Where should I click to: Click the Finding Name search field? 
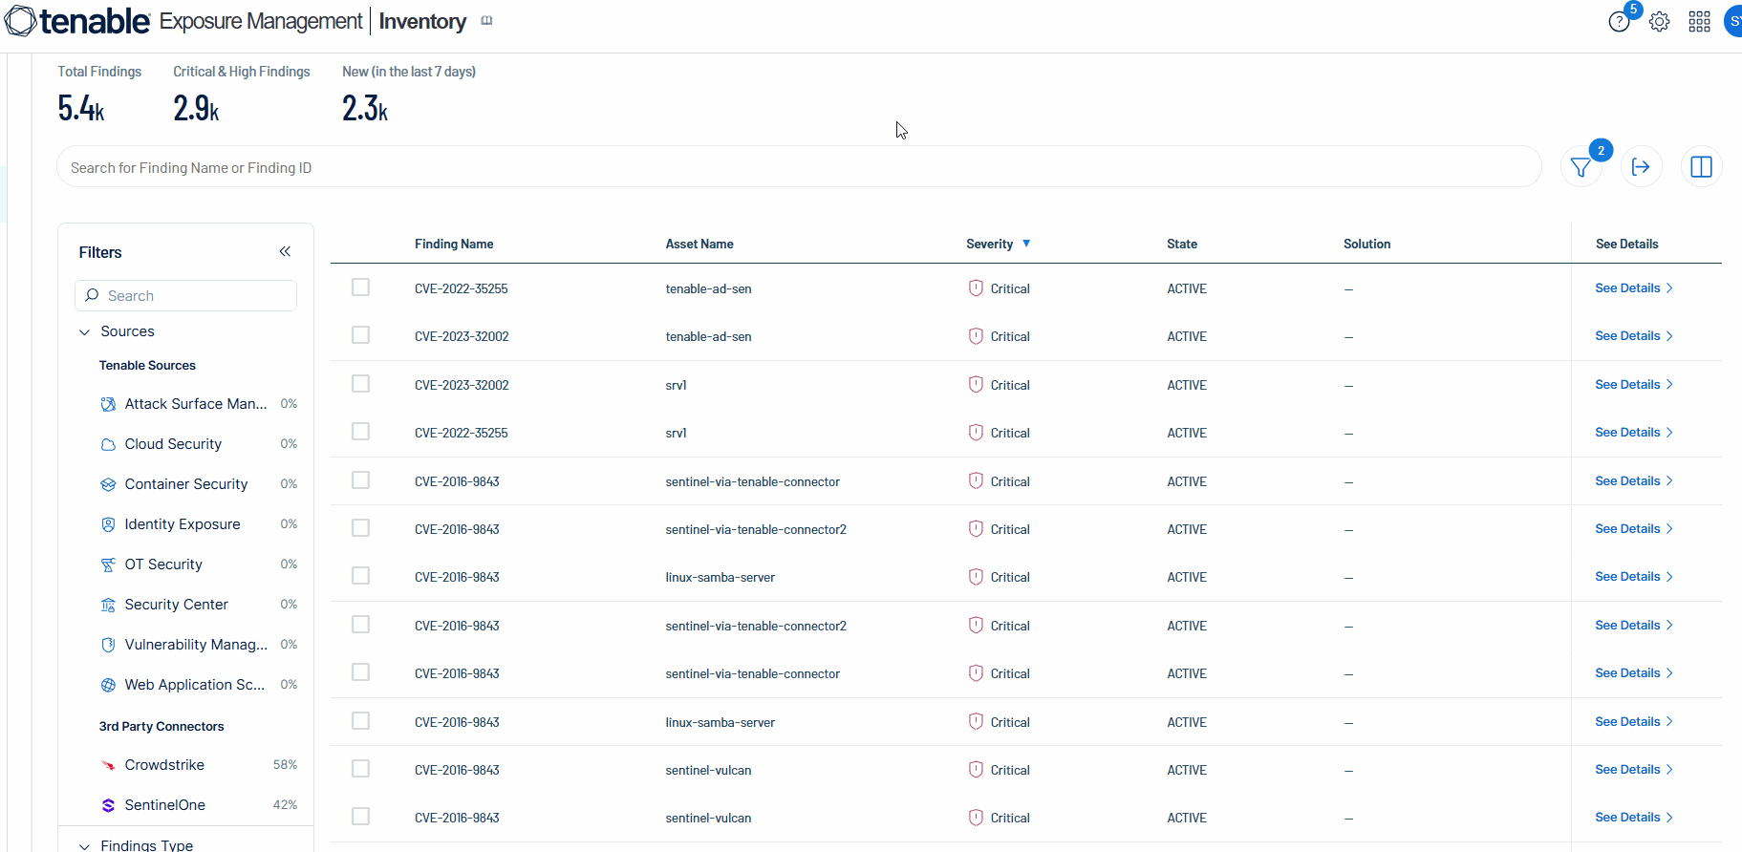(x=798, y=168)
